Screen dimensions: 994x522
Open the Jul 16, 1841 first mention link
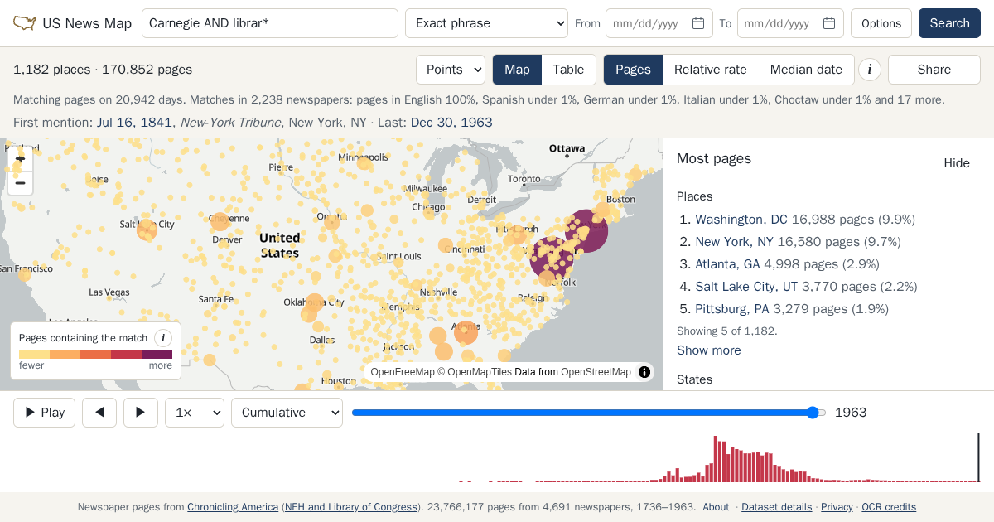[x=135, y=123]
